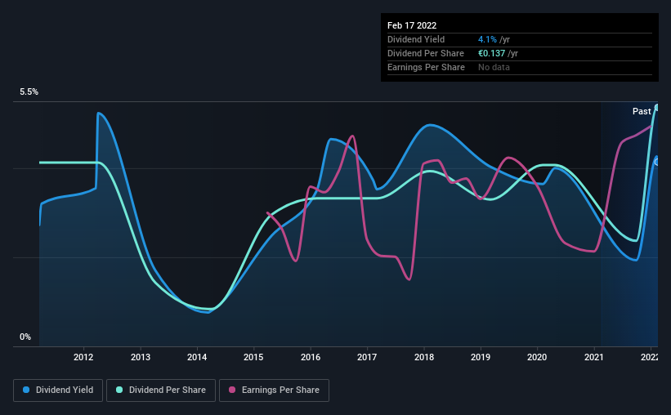Select the 2017 x-axis label

click(367, 357)
